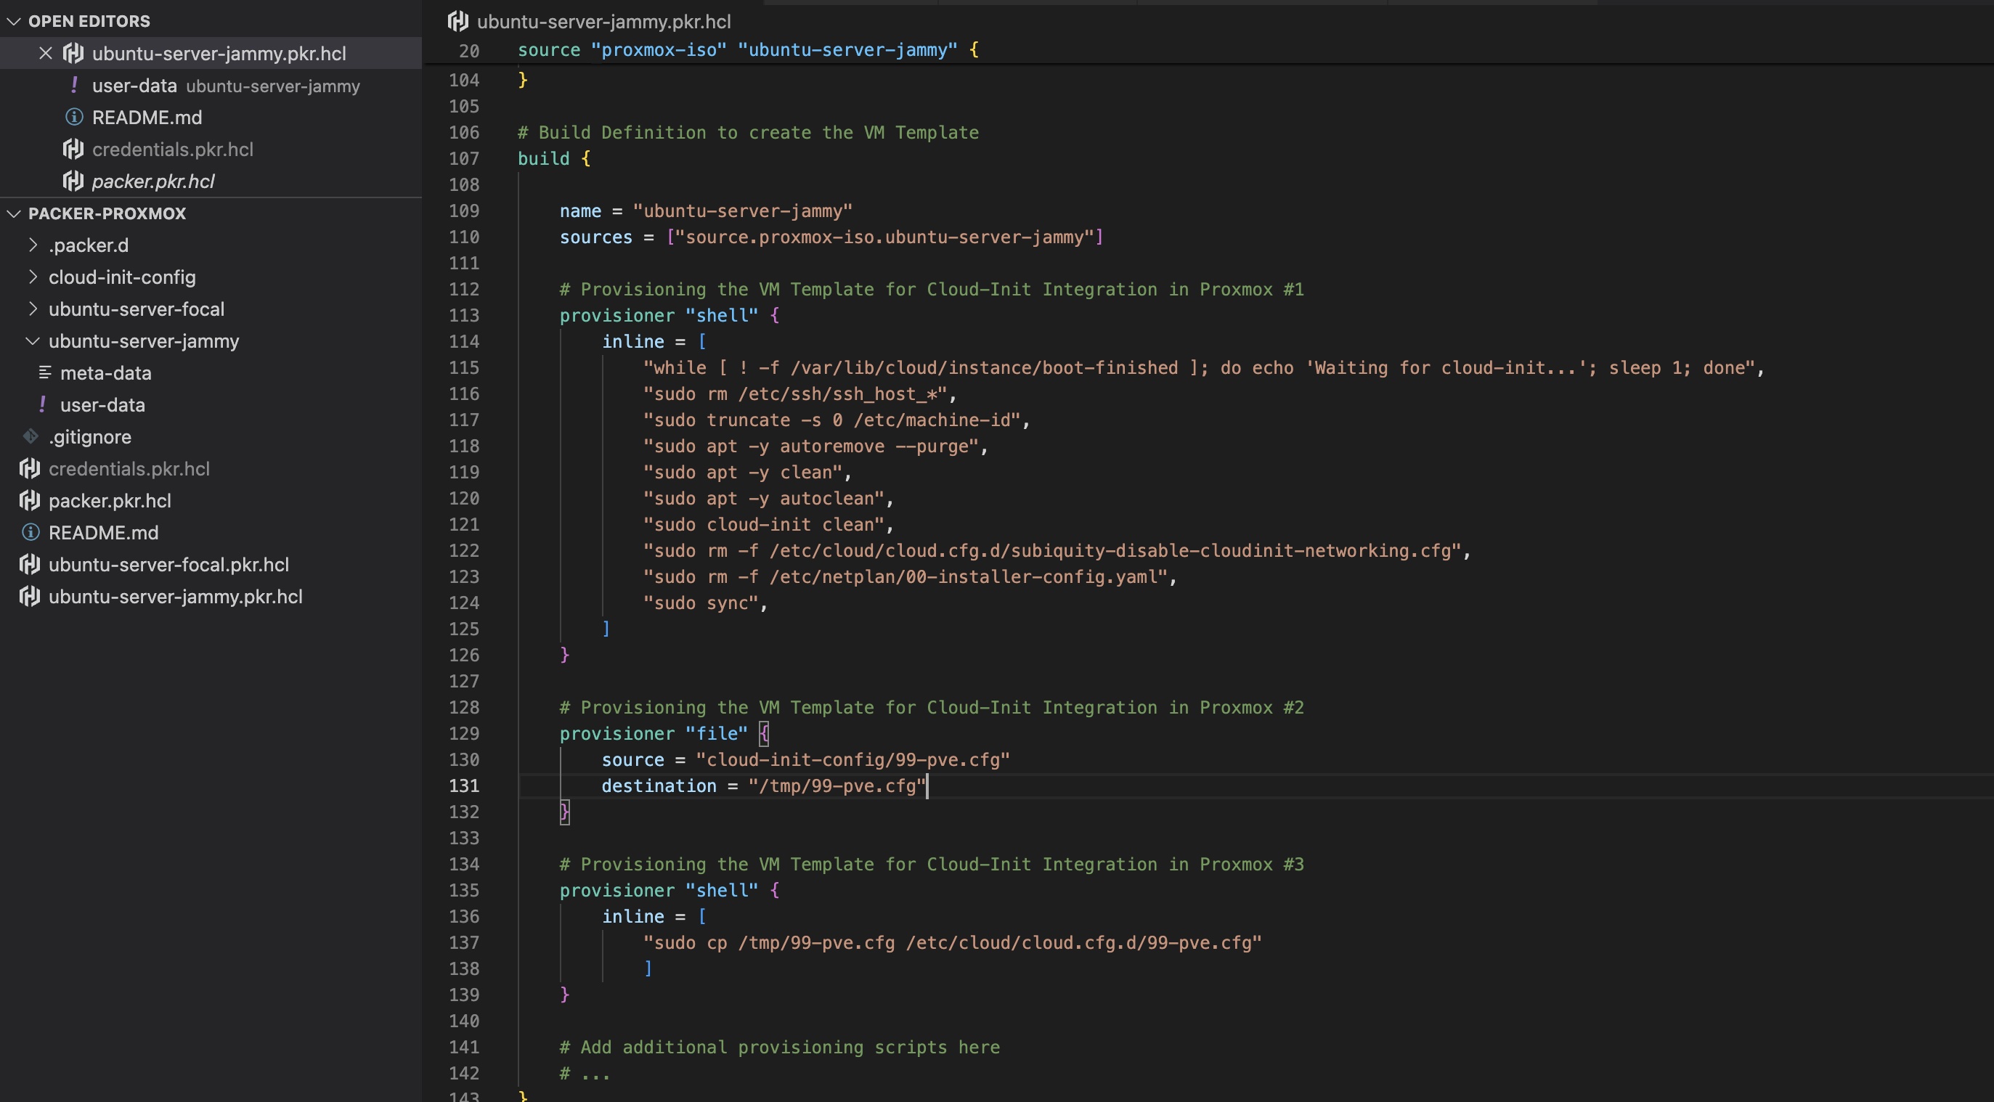1994x1102 pixels.
Task: Click HCL icon beside ubuntu-server-focal.pkr.hcl
Action: (x=30, y=564)
